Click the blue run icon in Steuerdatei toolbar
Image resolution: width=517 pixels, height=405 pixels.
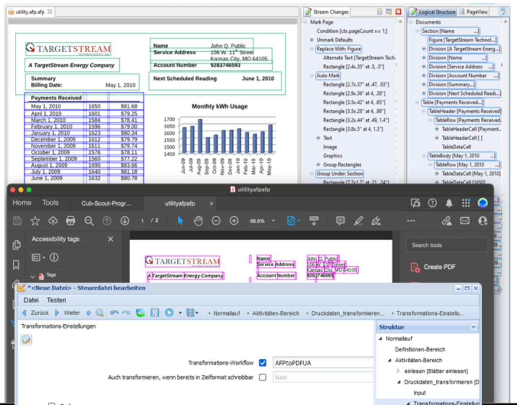click(x=168, y=312)
